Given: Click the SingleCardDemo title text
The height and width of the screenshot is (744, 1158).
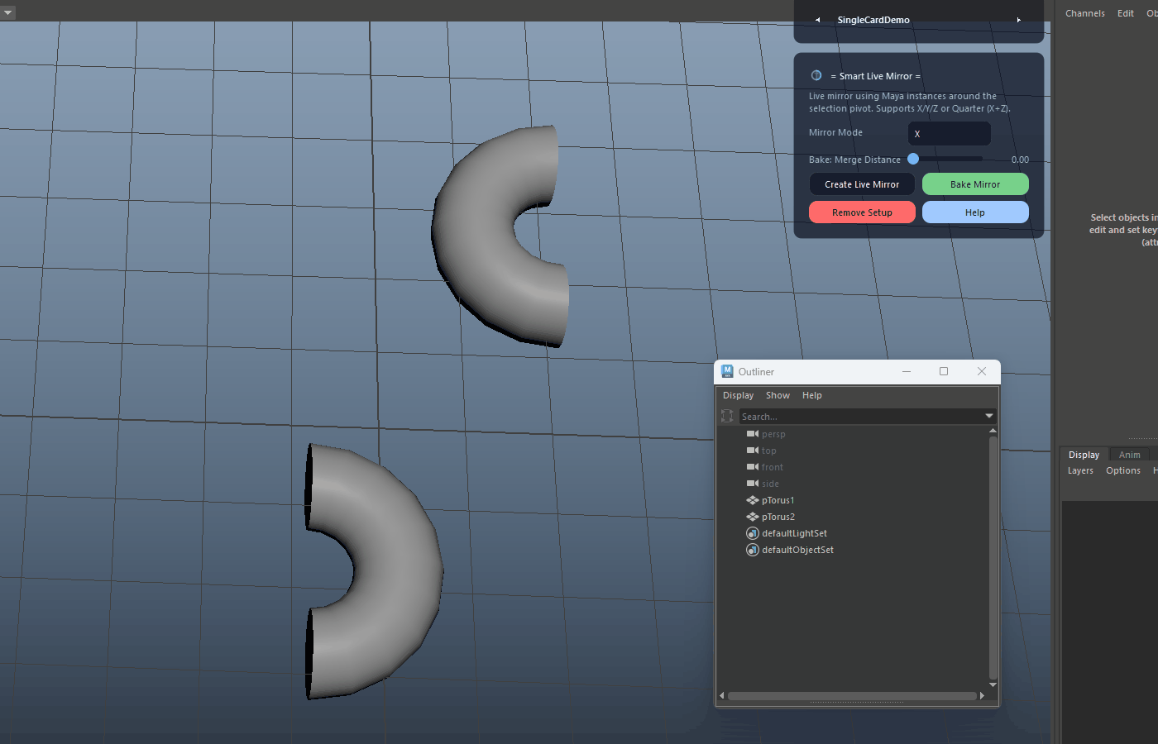Looking at the screenshot, I should click(873, 20).
